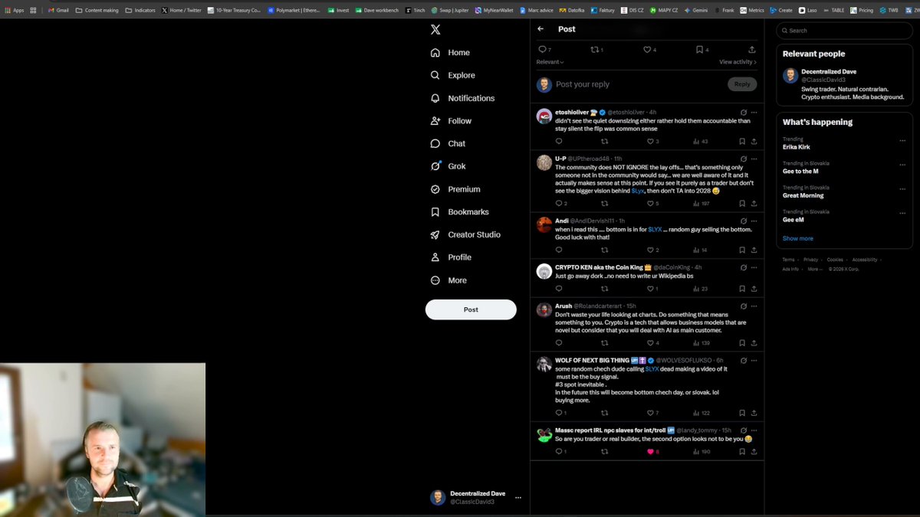This screenshot has height=517, width=920.
Task: Go back using the arrow beside Post
Action: pyautogui.click(x=540, y=29)
